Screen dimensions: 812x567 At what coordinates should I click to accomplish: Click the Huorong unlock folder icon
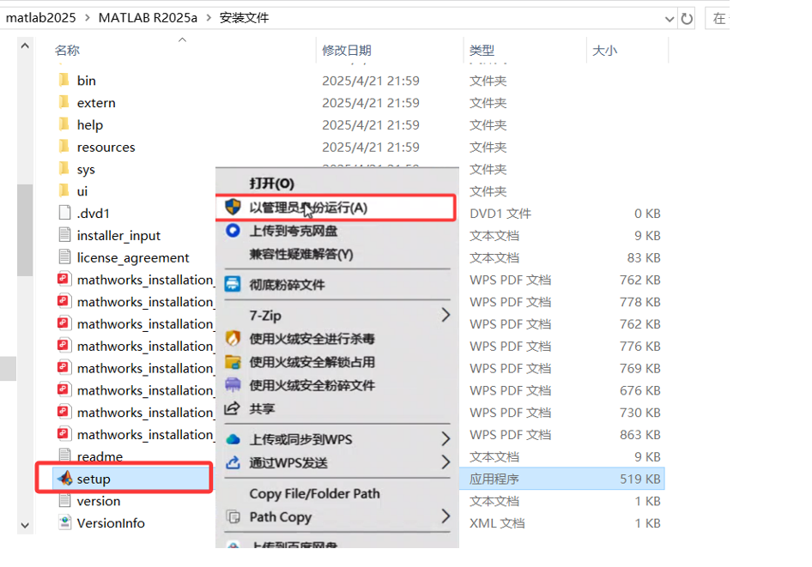pos(233,362)
